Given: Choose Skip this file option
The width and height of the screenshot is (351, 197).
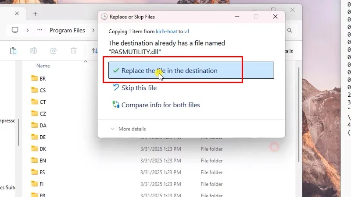Looking at the screenshot, I should click(139, 88).
